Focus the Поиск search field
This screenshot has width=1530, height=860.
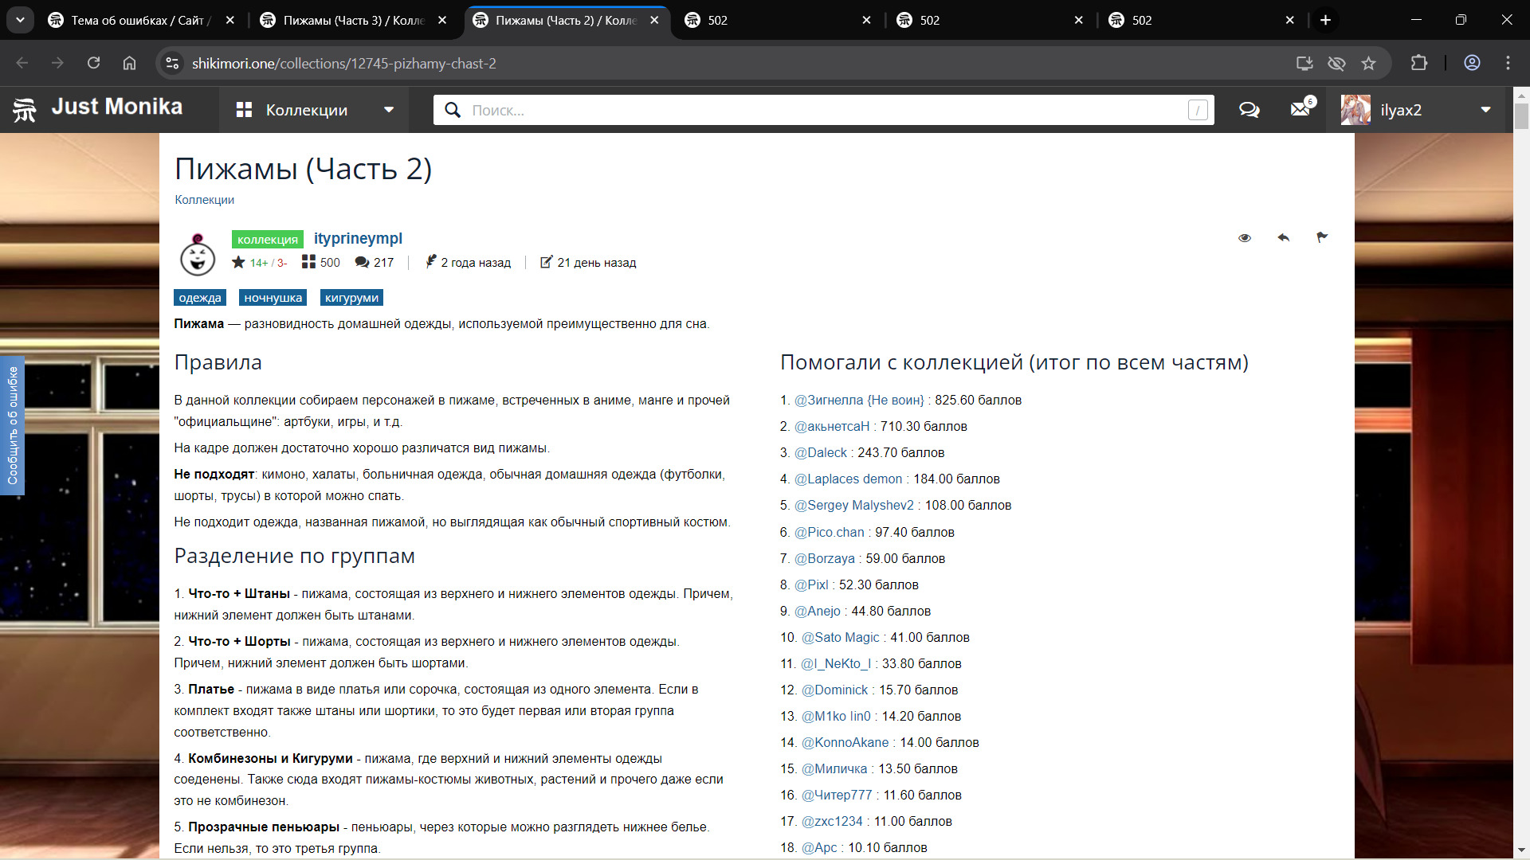[x=825, y=110]
